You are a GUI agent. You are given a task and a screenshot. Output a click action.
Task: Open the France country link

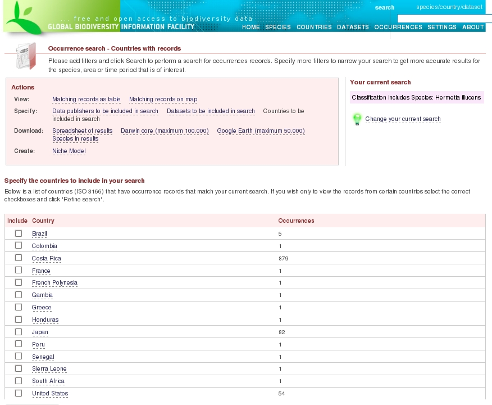(41, 271)
